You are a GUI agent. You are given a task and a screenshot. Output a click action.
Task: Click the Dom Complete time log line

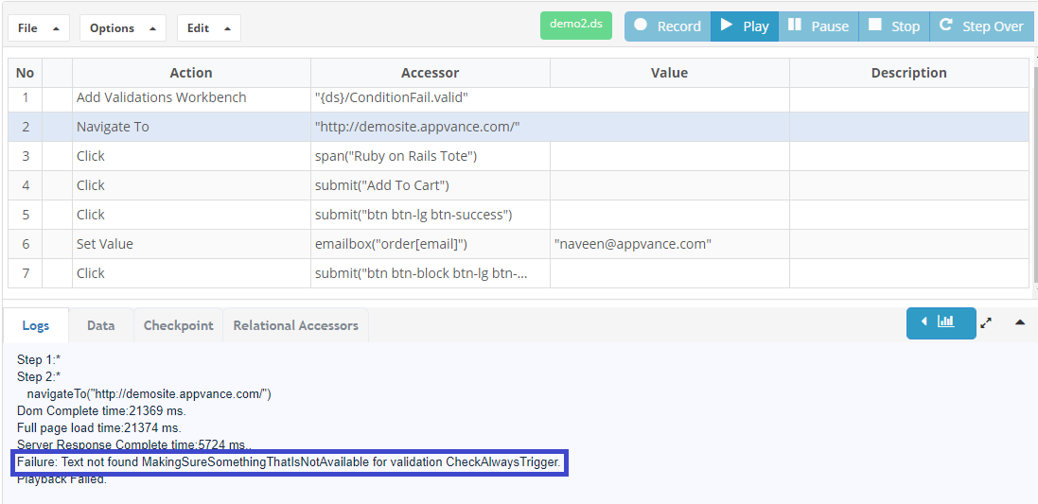[101, 410]
